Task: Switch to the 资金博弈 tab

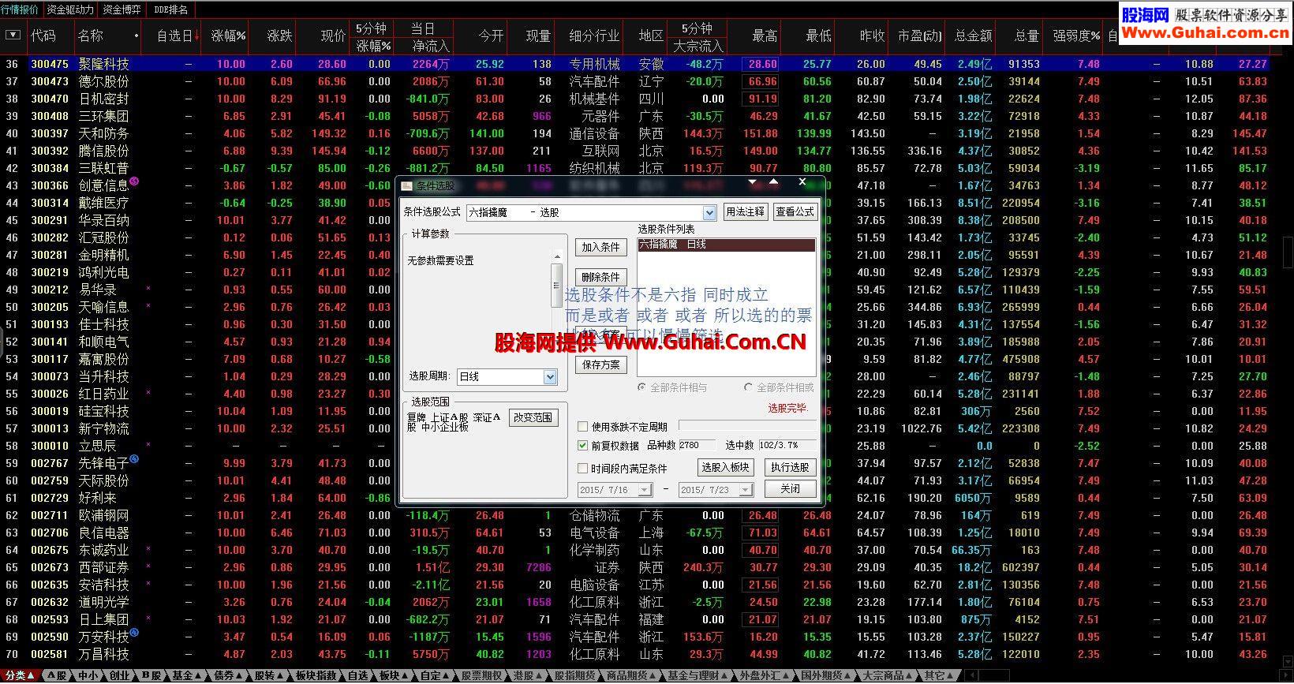Action: click(x=122, y=9)
